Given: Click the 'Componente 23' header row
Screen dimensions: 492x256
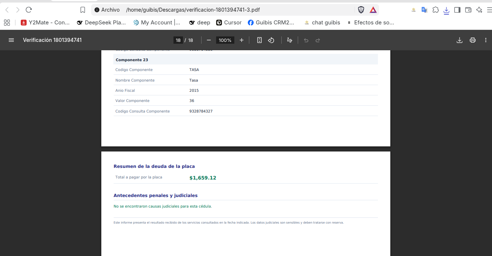Looking at the screenshot, I should [246, 60].
